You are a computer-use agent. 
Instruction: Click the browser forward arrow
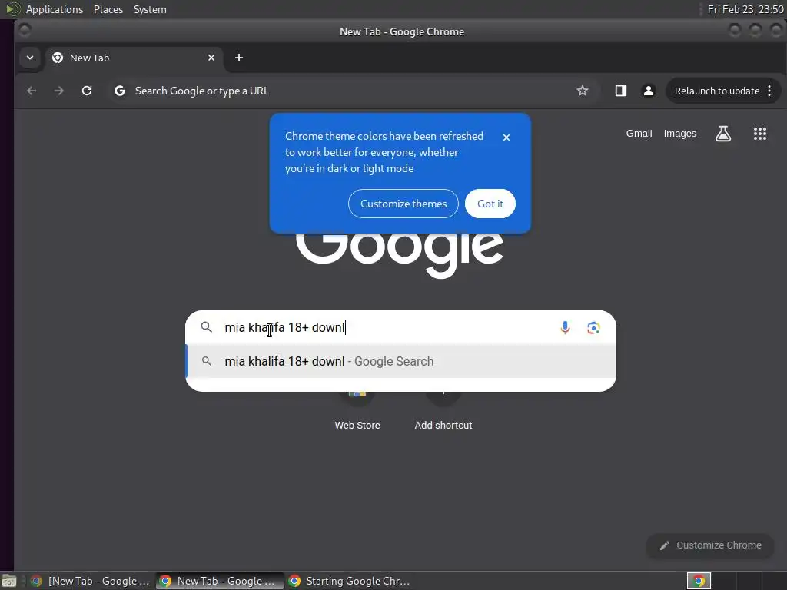[x=58, y=91]
